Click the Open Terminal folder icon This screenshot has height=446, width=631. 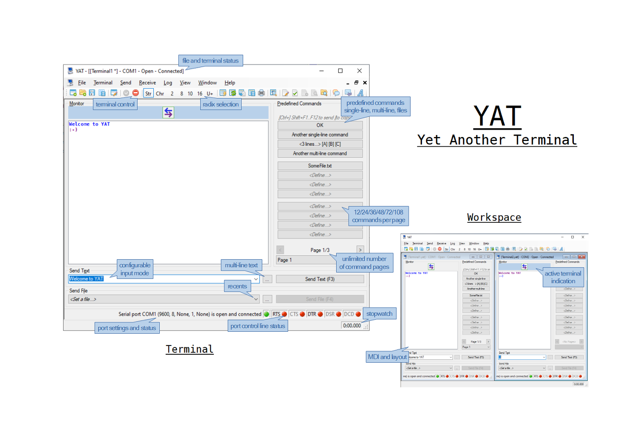point(83,93)
